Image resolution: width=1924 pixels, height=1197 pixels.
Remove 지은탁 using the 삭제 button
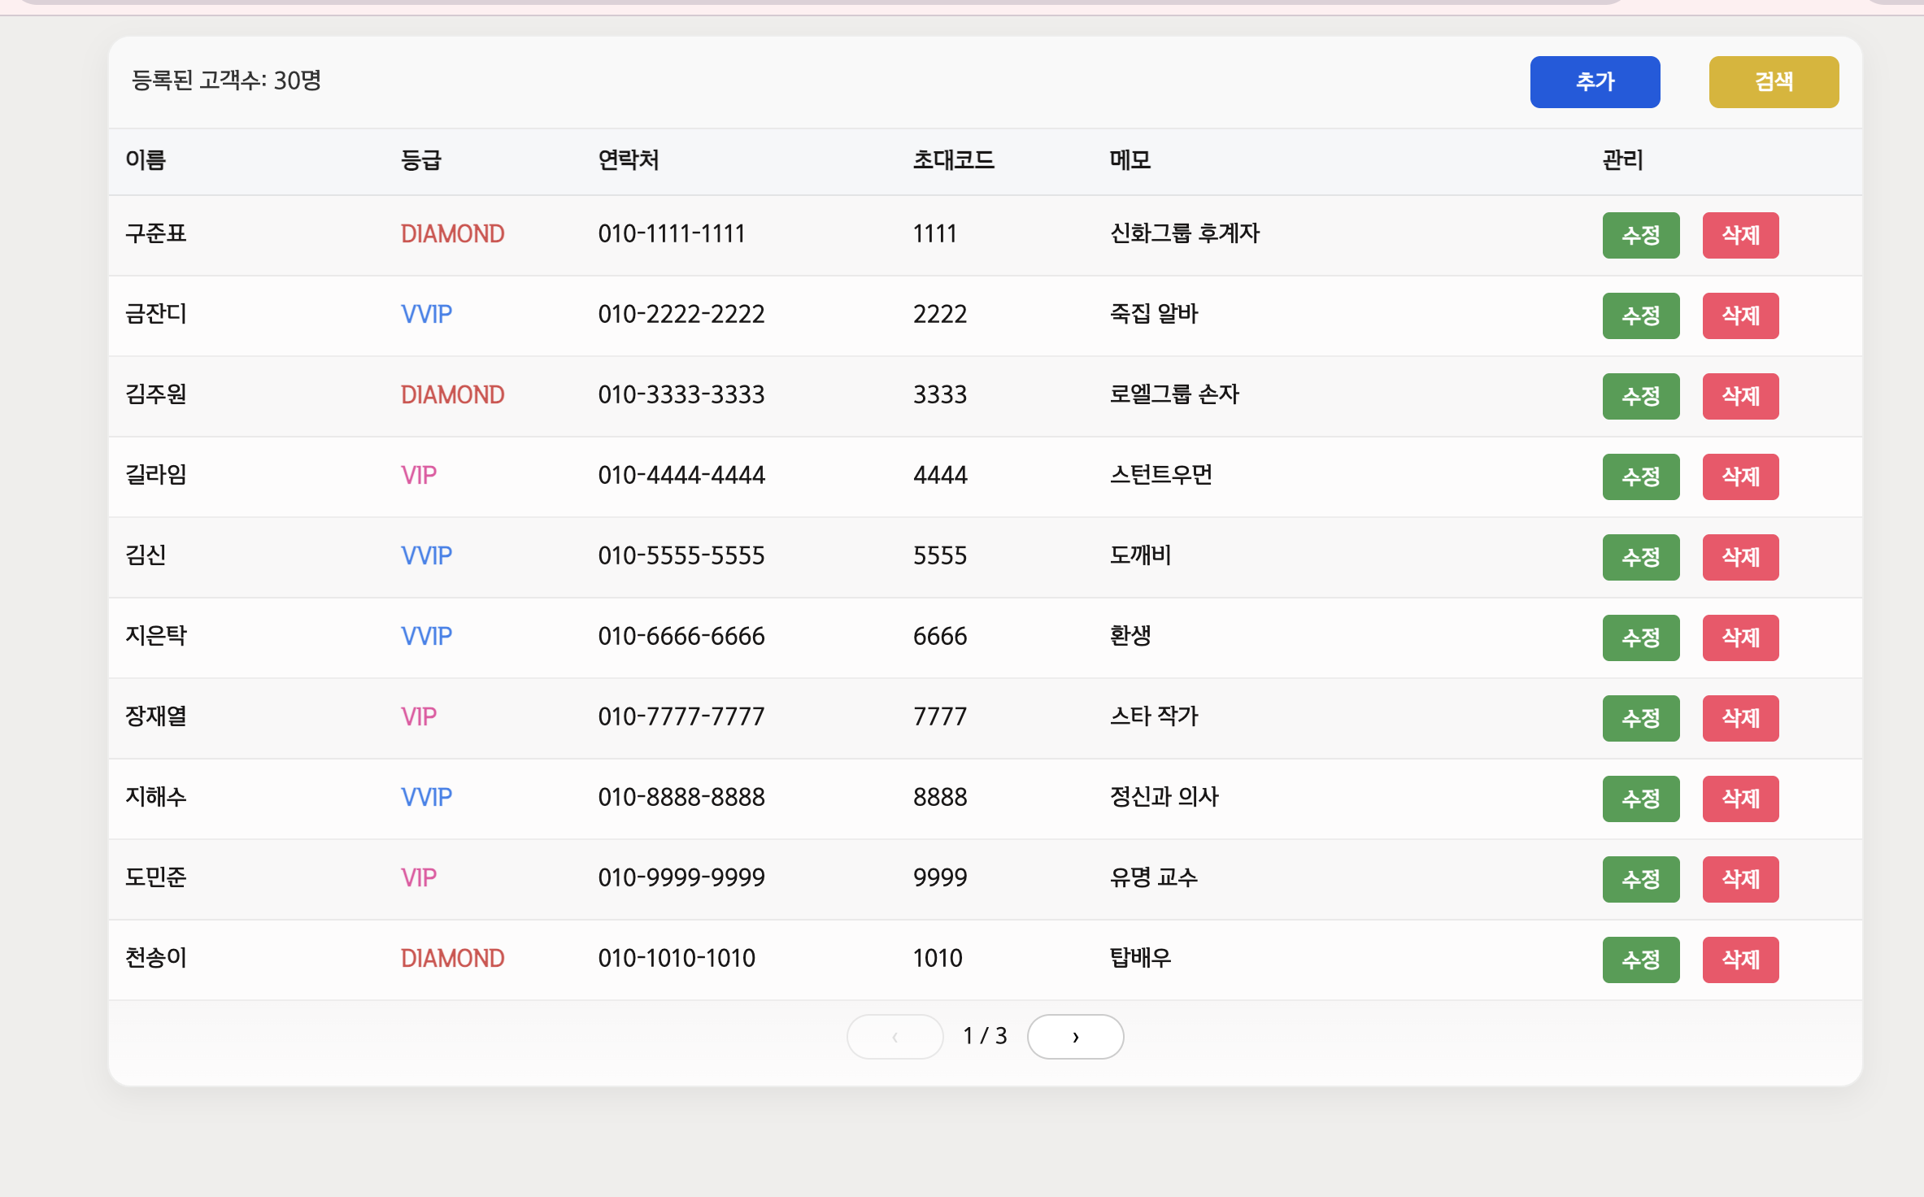pyautogui.click(x=1740, y=638)
